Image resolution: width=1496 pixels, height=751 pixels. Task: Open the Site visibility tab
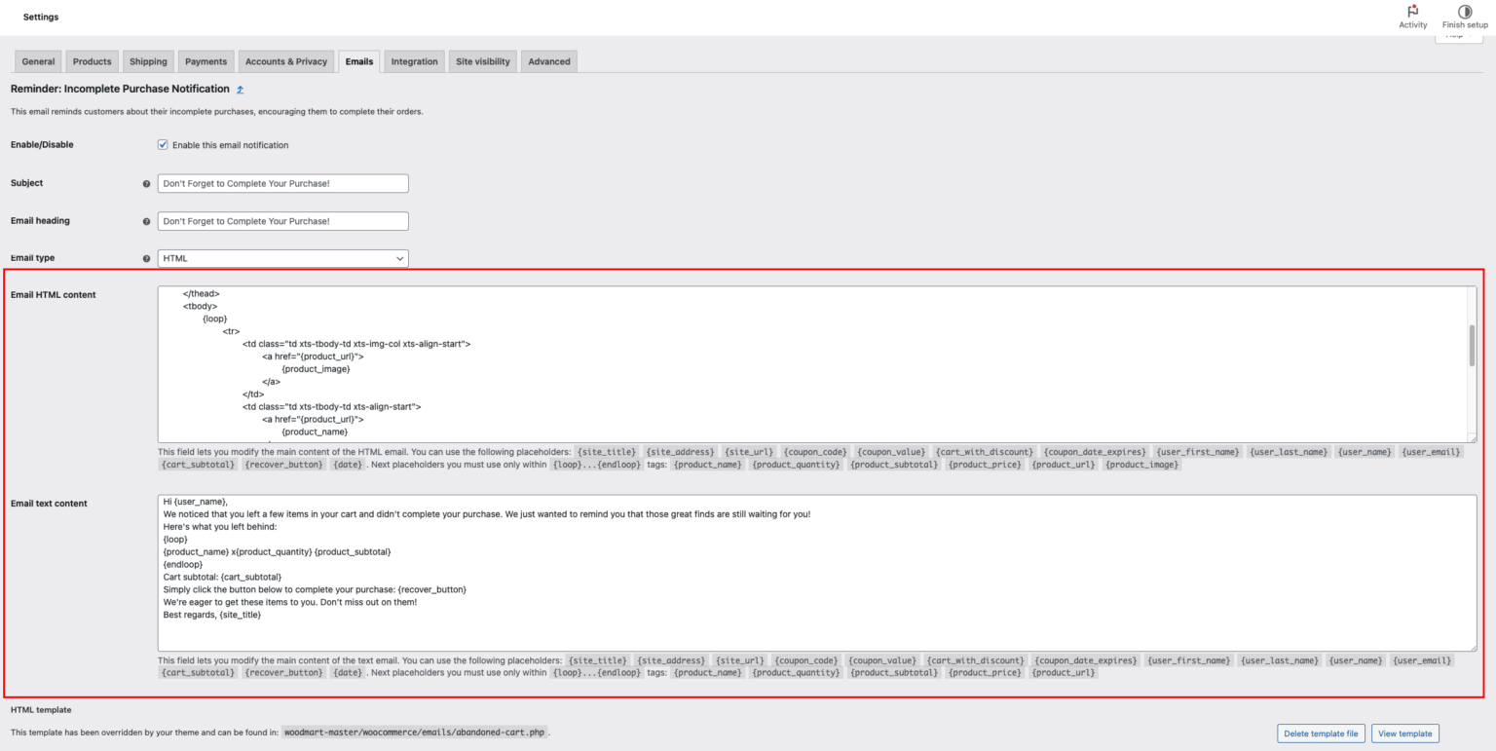483,61
